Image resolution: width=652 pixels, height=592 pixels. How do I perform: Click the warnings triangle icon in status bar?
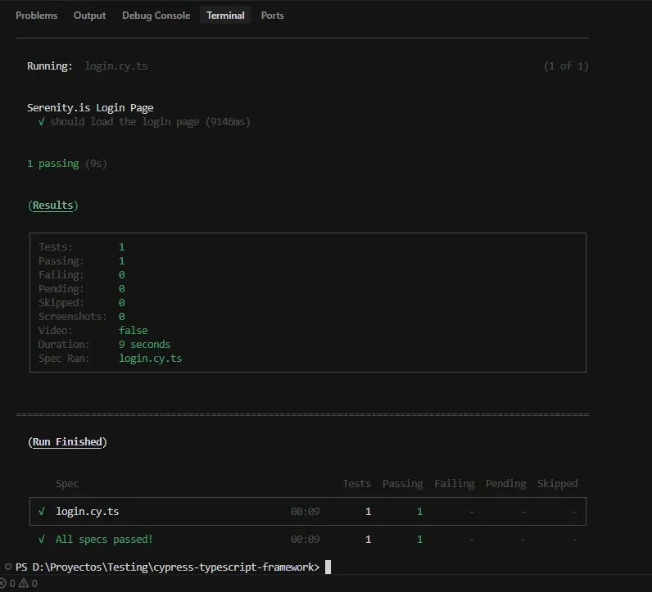(24, 583)
